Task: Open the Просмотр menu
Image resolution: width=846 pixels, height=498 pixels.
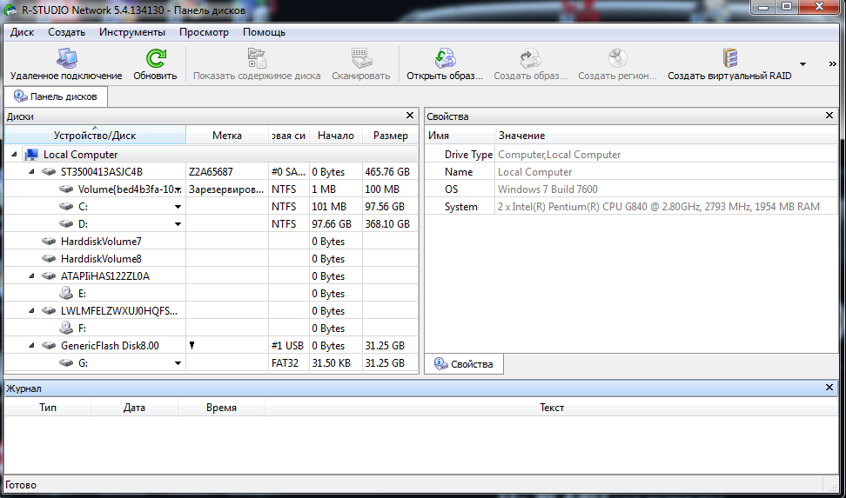Action: [204, 32]
